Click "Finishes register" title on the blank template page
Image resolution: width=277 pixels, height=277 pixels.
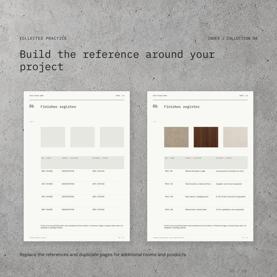[58, 107]
